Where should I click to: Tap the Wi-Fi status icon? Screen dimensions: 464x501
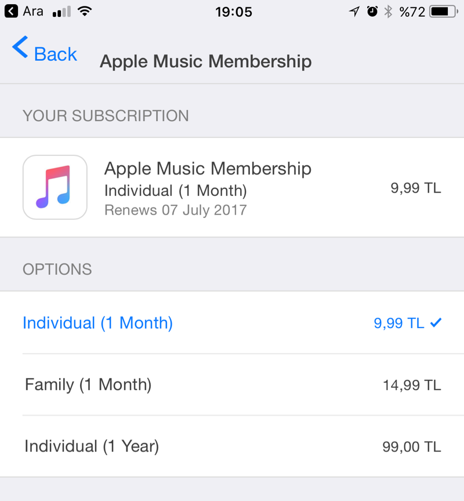click(x=86, y=12)
